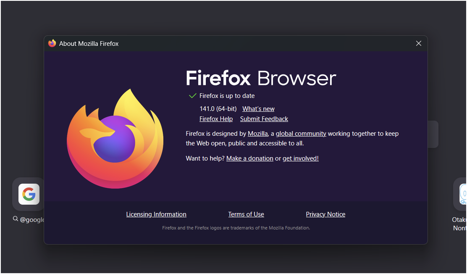
Task: Click the Mozilla Foundation trademark notice text
Action: (236, 228)
